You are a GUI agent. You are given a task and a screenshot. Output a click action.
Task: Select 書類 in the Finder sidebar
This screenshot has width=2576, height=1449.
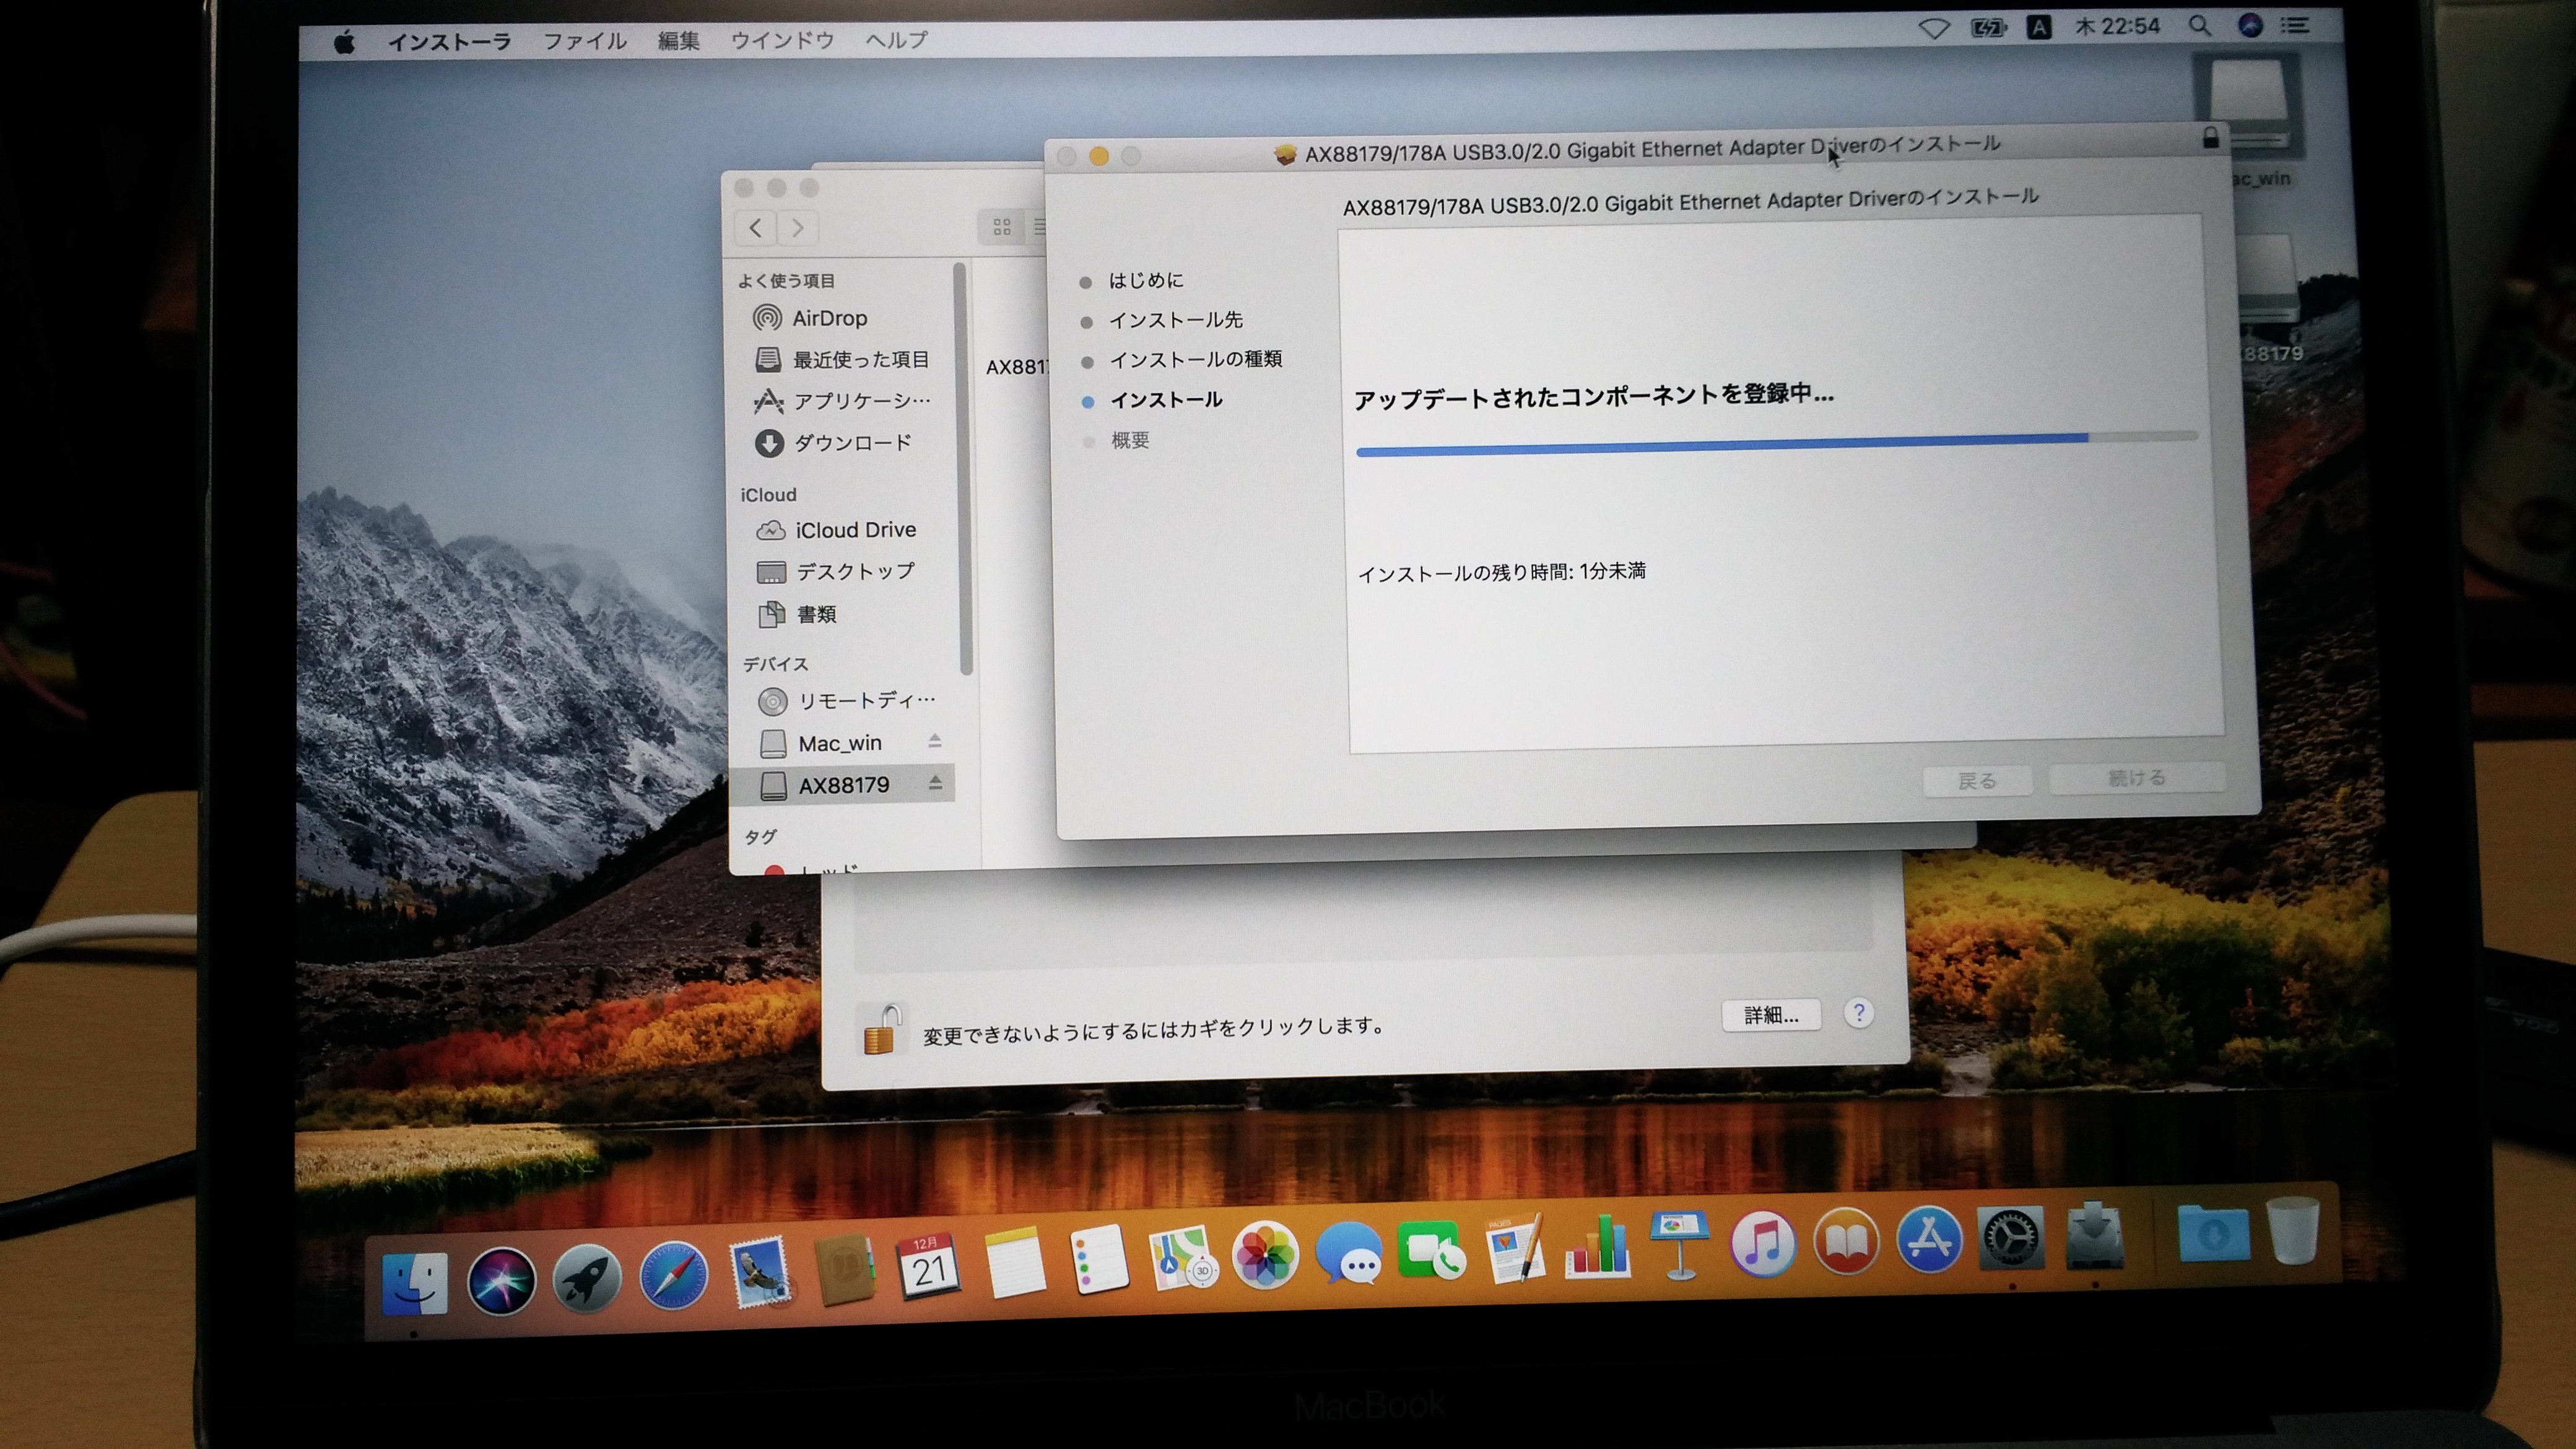(796, 614)
